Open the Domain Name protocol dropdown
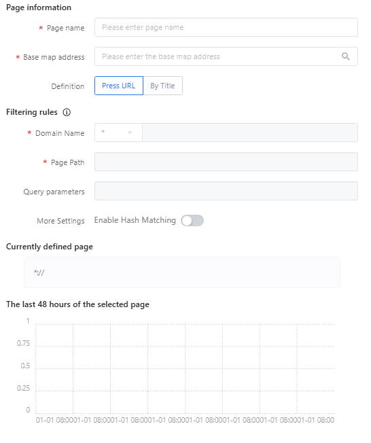This screenshot has width=371, height=443. 118,132
